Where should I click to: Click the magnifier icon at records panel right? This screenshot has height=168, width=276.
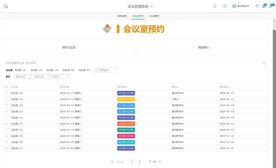click(x=263, y=63)
